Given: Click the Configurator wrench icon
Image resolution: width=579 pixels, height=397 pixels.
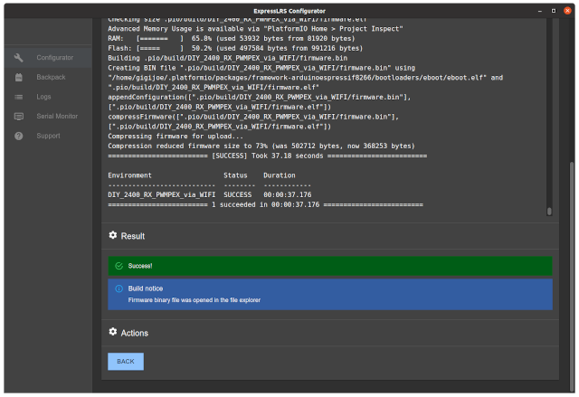Looking at the screenshot, I should (x=18, y=58).
